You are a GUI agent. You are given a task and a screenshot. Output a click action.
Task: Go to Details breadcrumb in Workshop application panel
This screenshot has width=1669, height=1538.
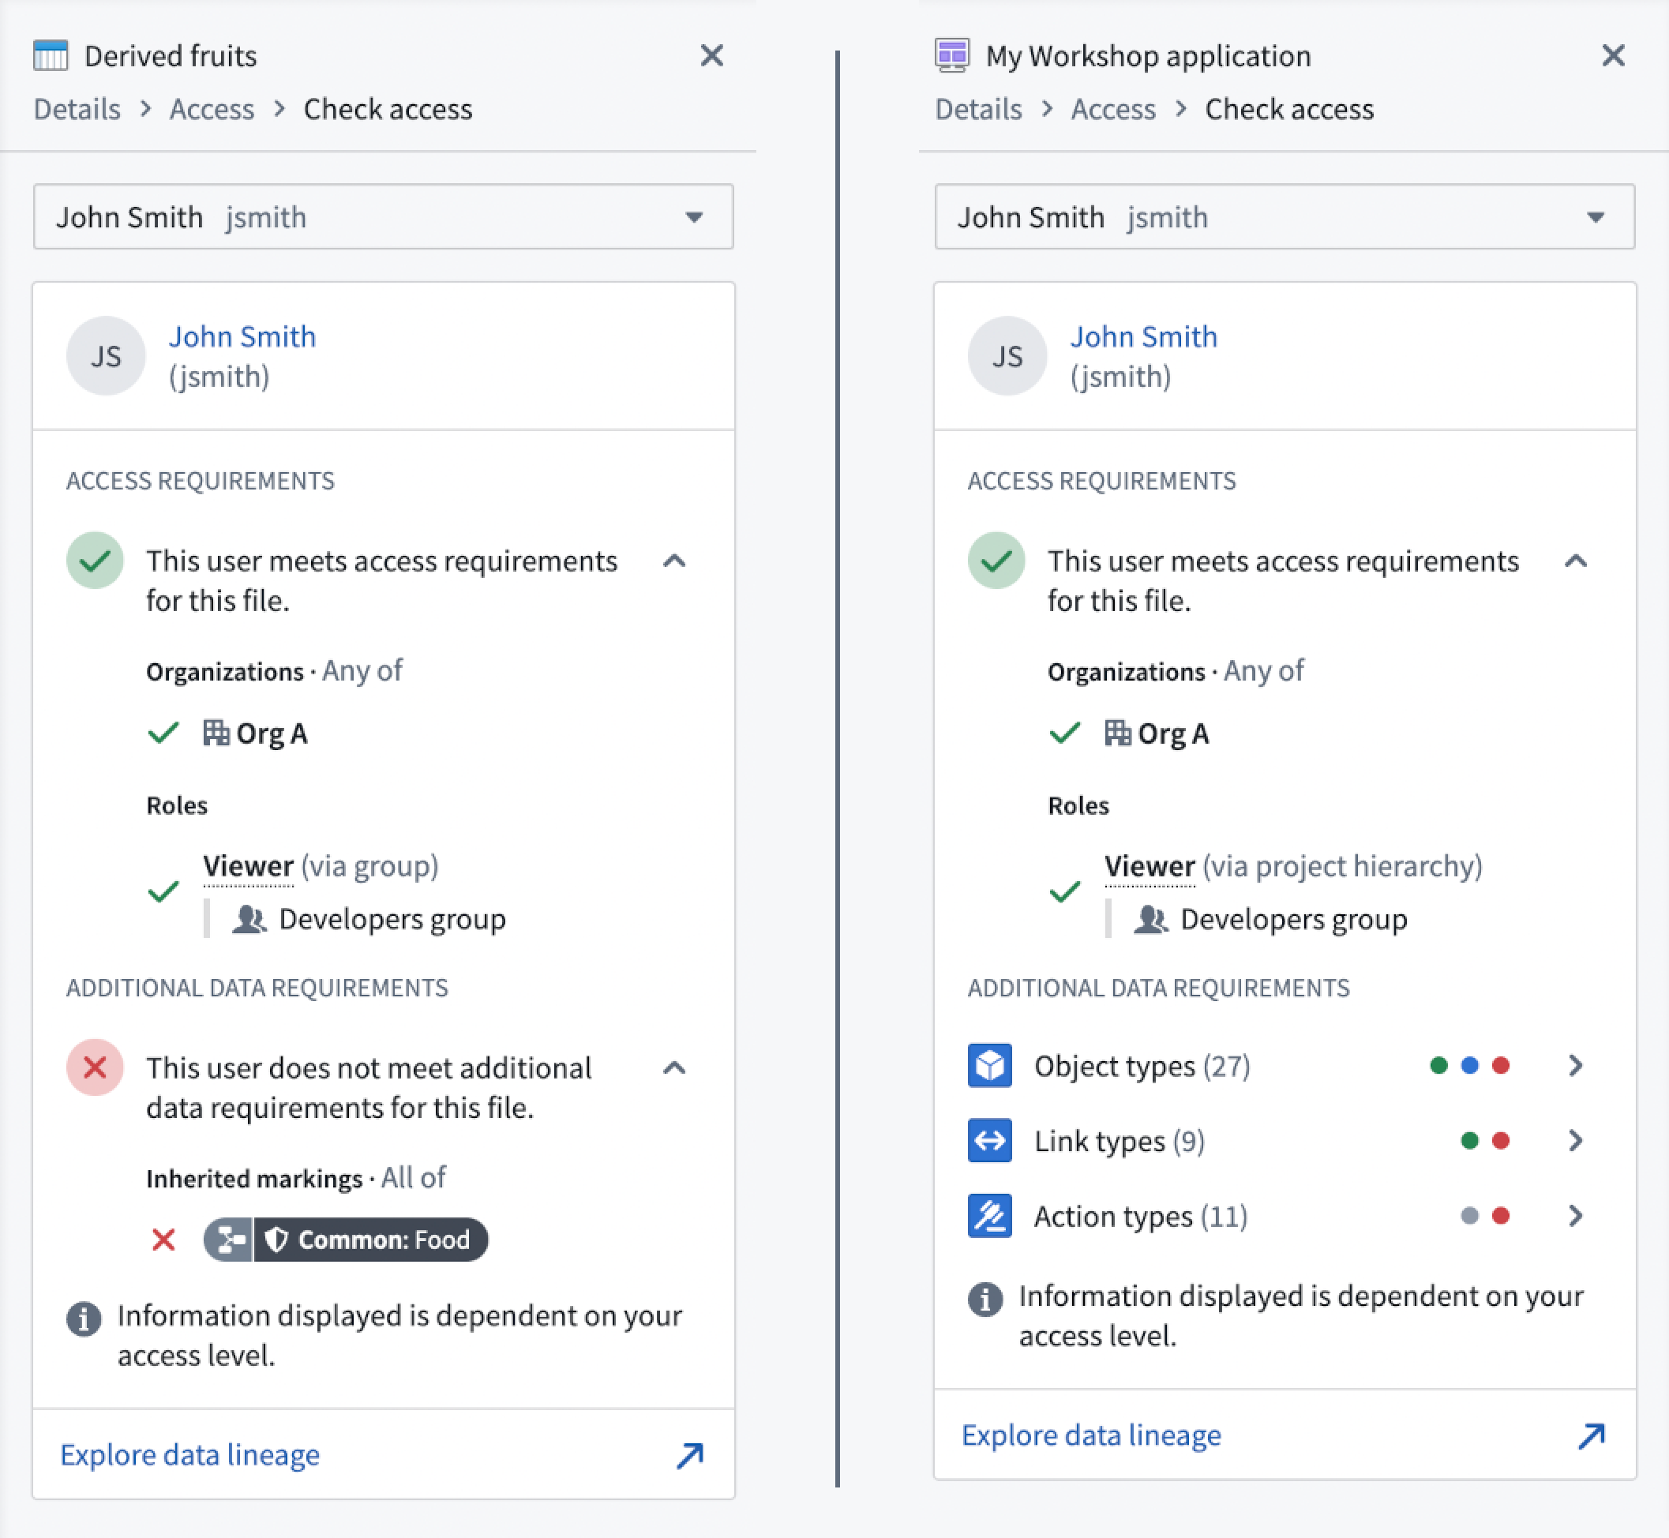[978, 109]
